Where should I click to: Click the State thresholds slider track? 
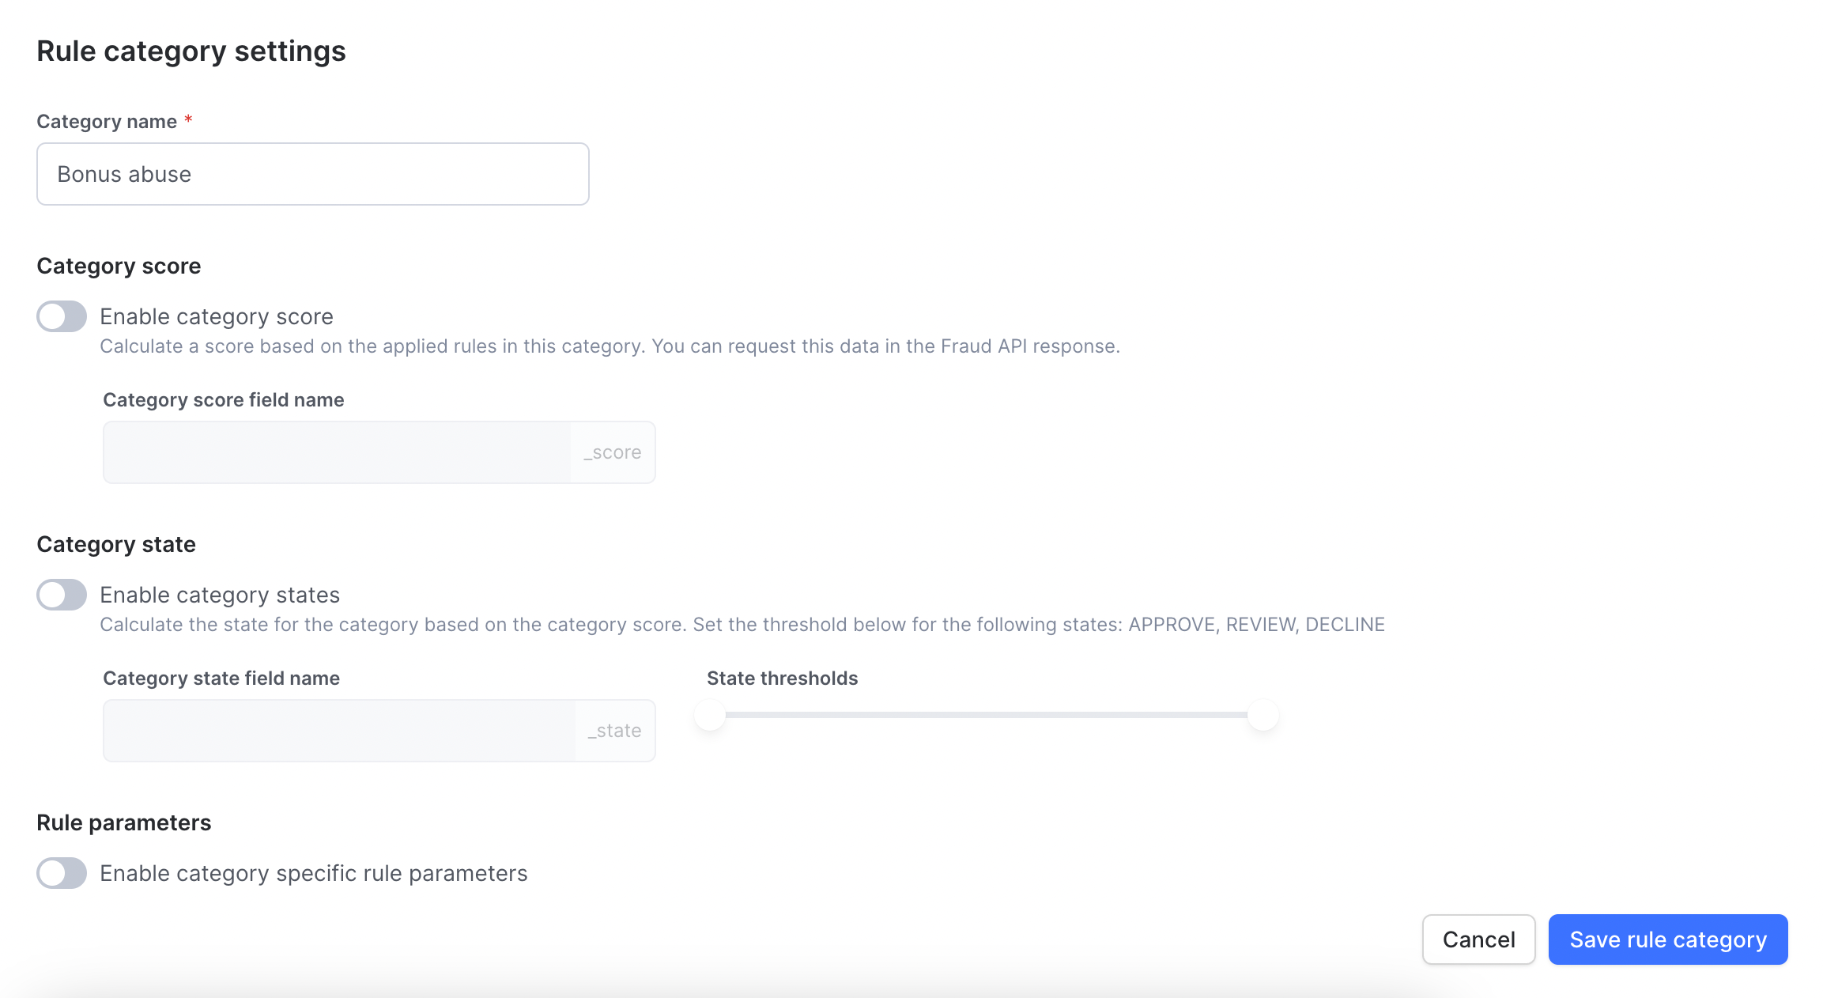pyautogui.click(x=987, y=715)
